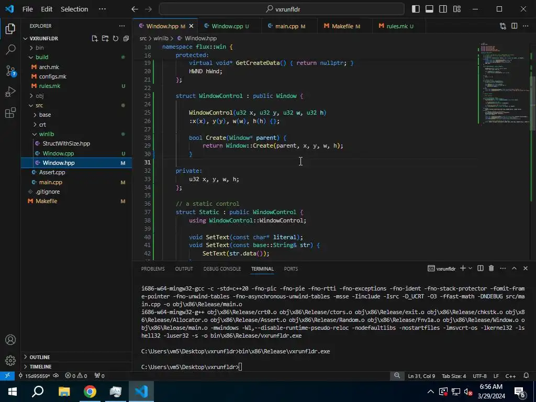
Task: Expand the base folder
Action: (x=76, y=115)
